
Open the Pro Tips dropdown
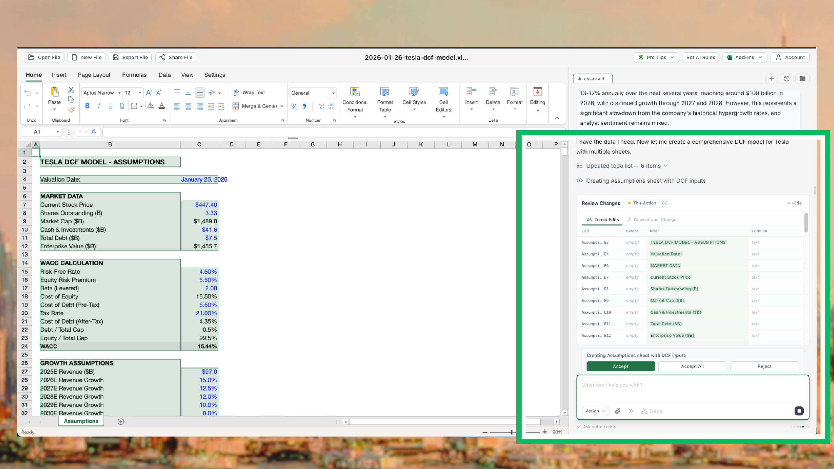pyautogui.click(x=656, y=57)
